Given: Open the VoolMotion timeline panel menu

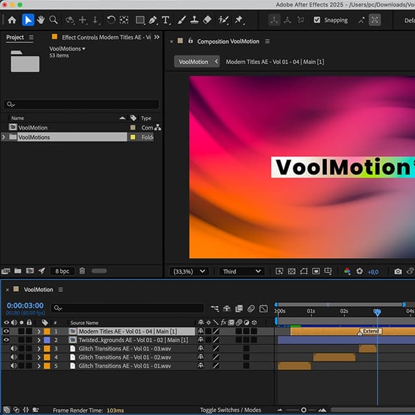Looking at the screenshot, I should tap(60, 290).
